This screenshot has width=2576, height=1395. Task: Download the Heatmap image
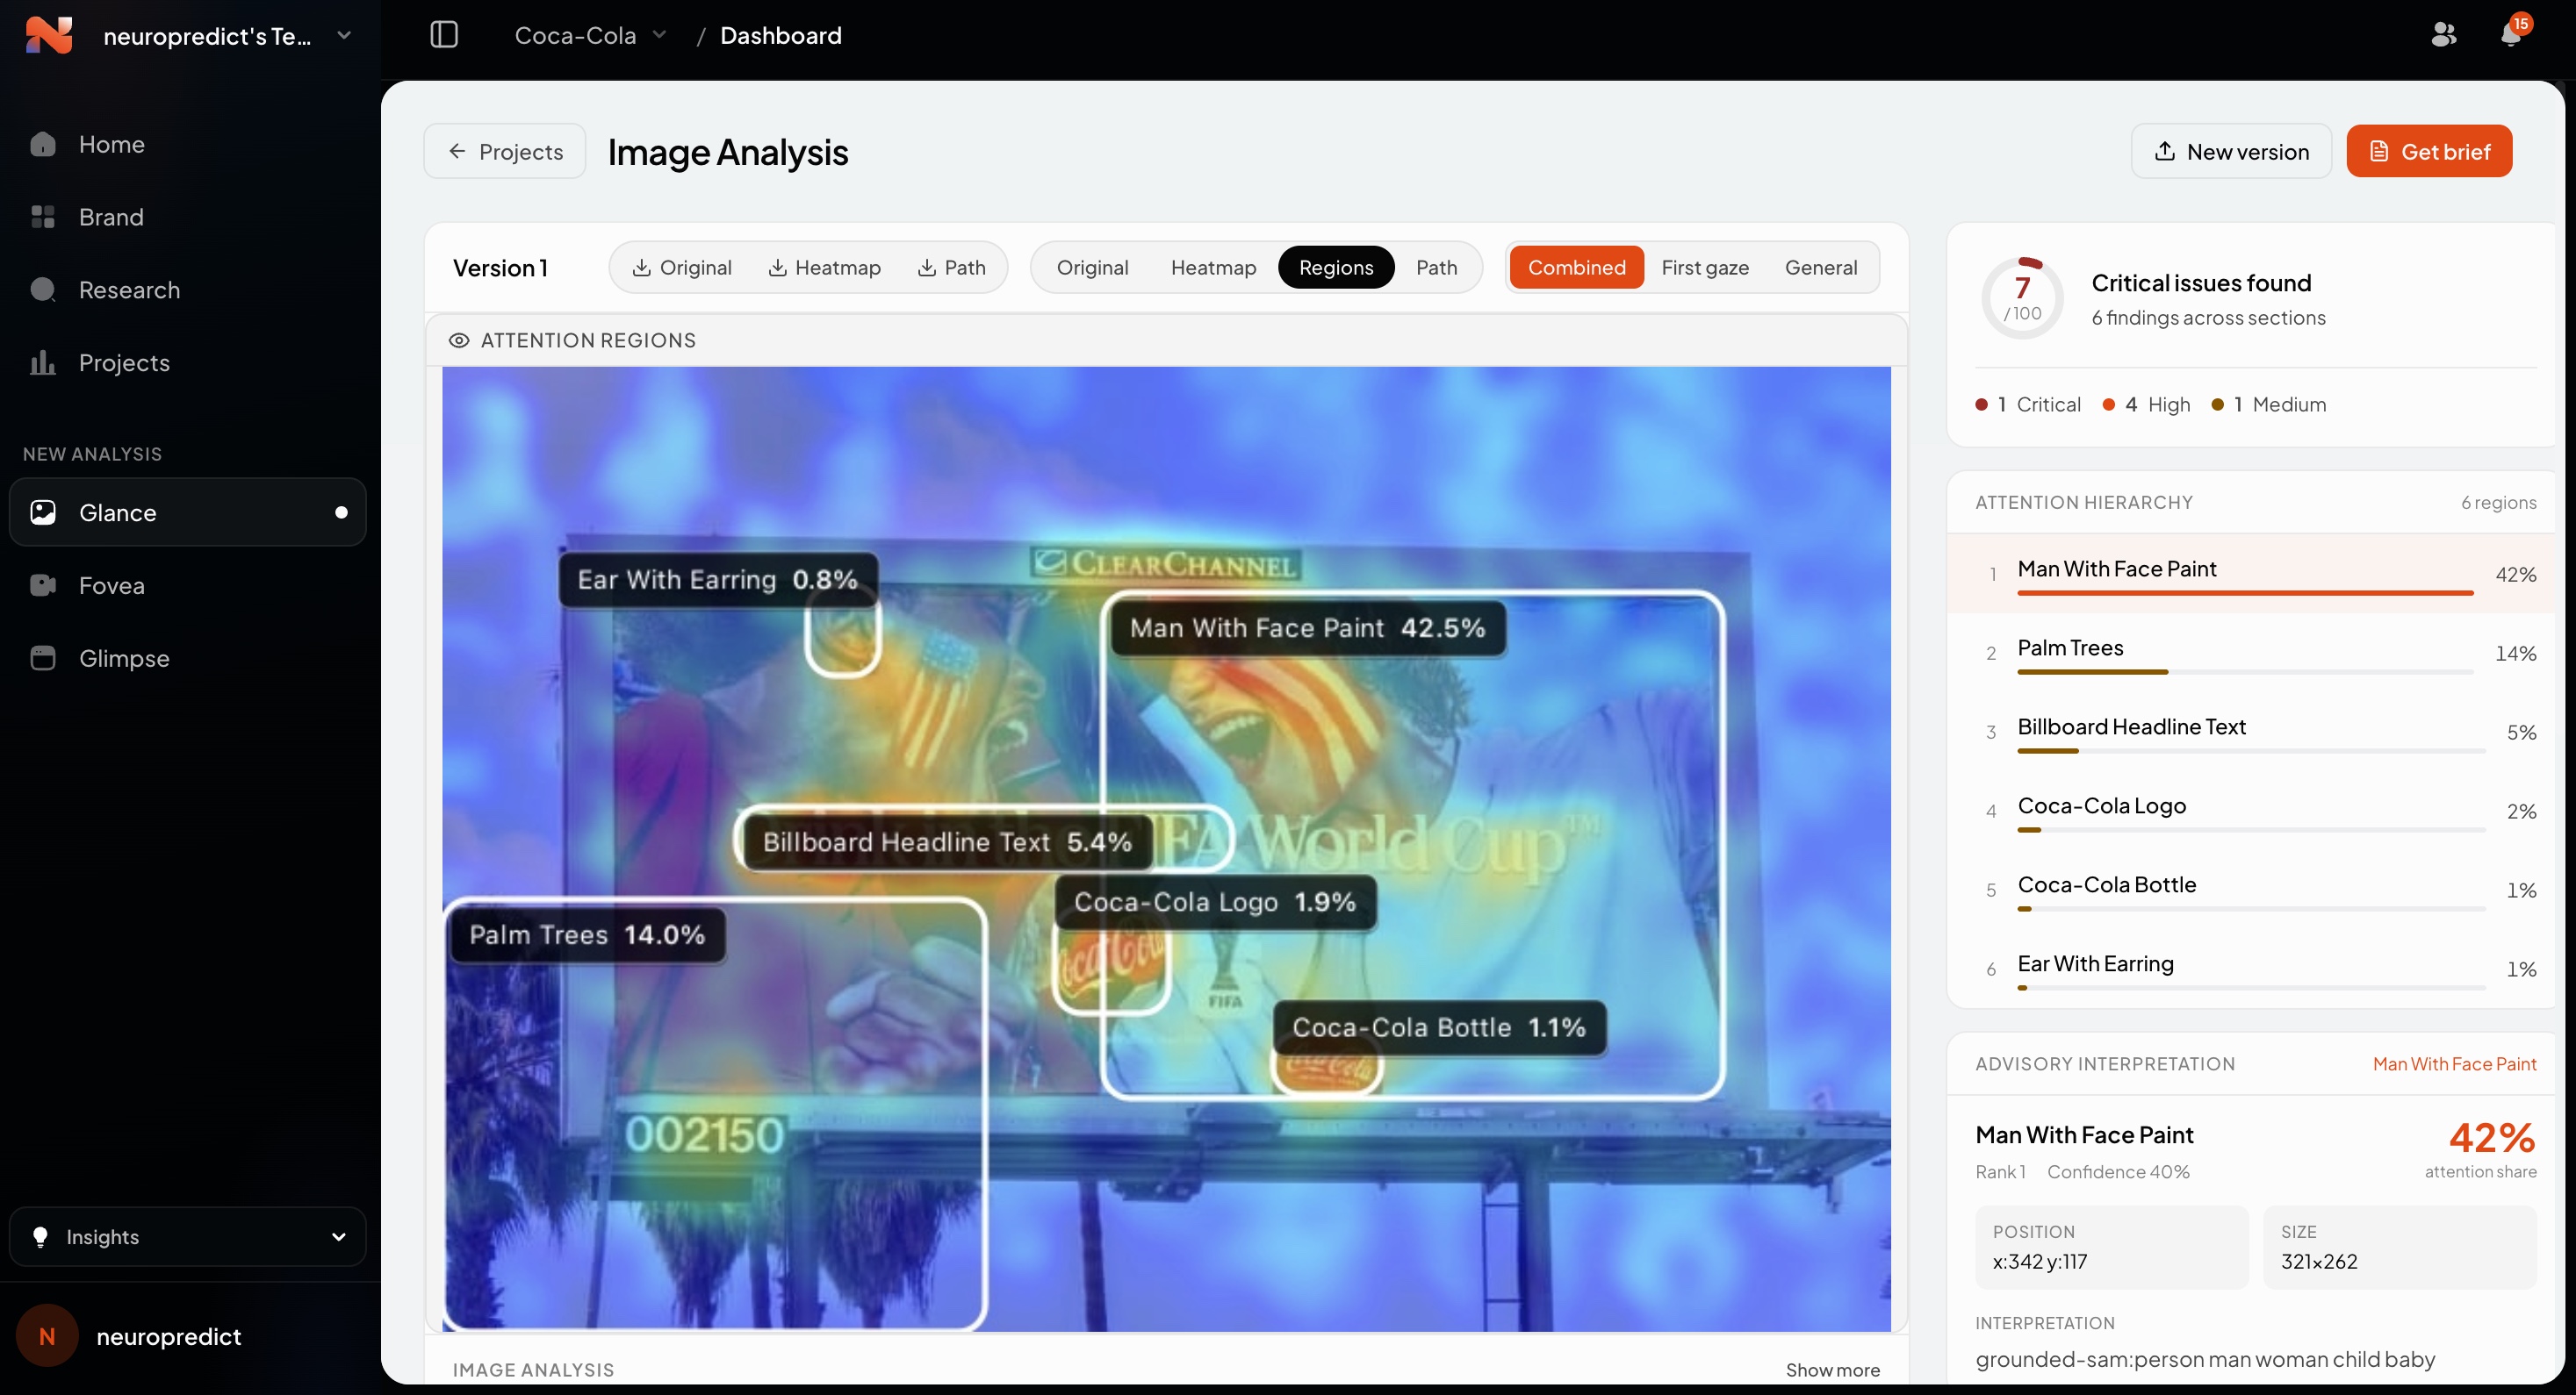824,268
